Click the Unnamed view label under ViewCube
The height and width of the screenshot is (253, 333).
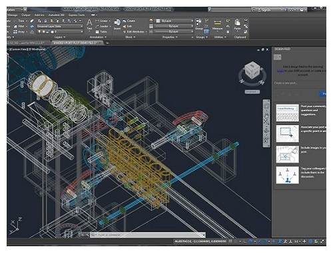tap(252, 92)
